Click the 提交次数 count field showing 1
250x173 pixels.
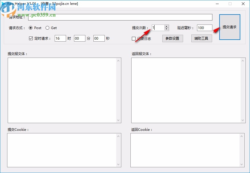pos(158,28)
